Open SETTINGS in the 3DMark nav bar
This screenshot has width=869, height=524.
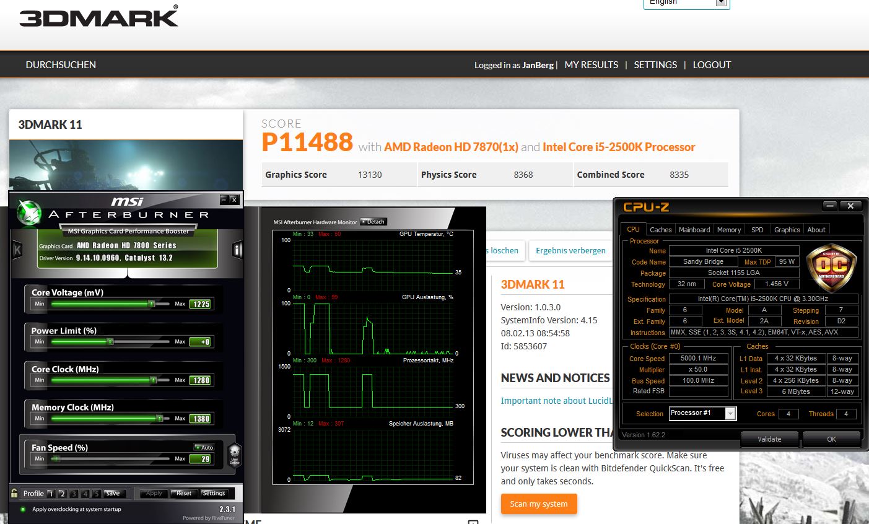655,64
